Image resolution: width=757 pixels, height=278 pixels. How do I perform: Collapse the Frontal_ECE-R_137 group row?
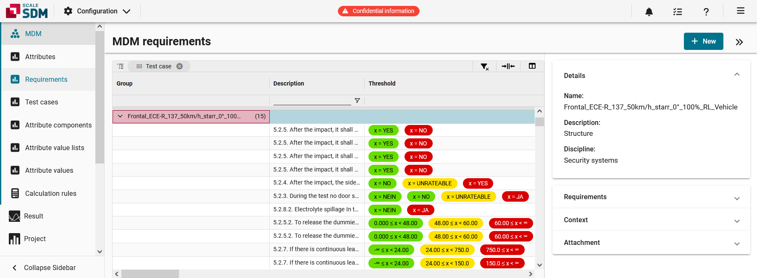pyautogui.click(x=120, y=116)
